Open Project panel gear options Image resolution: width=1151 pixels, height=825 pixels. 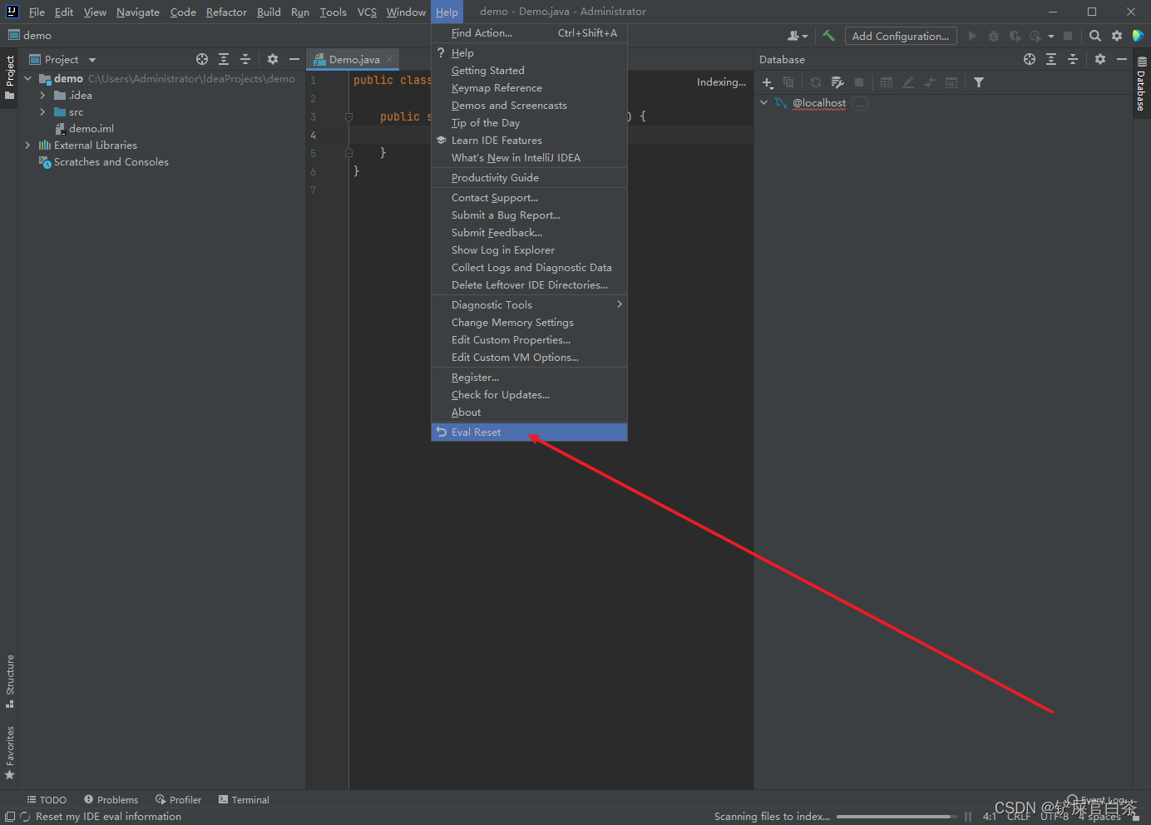[x=273, y=59]
